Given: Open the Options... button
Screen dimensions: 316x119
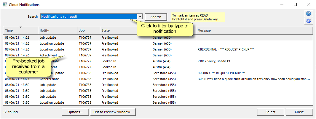Looking at the screenshot, I should pyautogui.click(x=75, y=112).
